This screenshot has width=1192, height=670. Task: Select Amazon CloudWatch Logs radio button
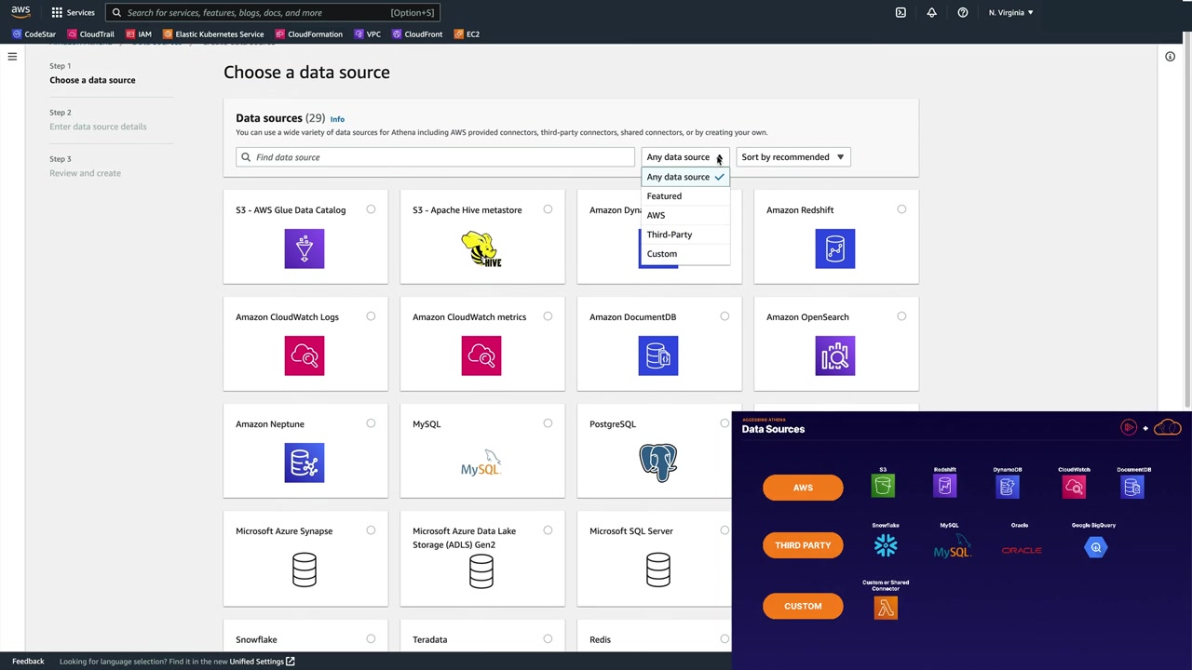click(x=371, y=316)
